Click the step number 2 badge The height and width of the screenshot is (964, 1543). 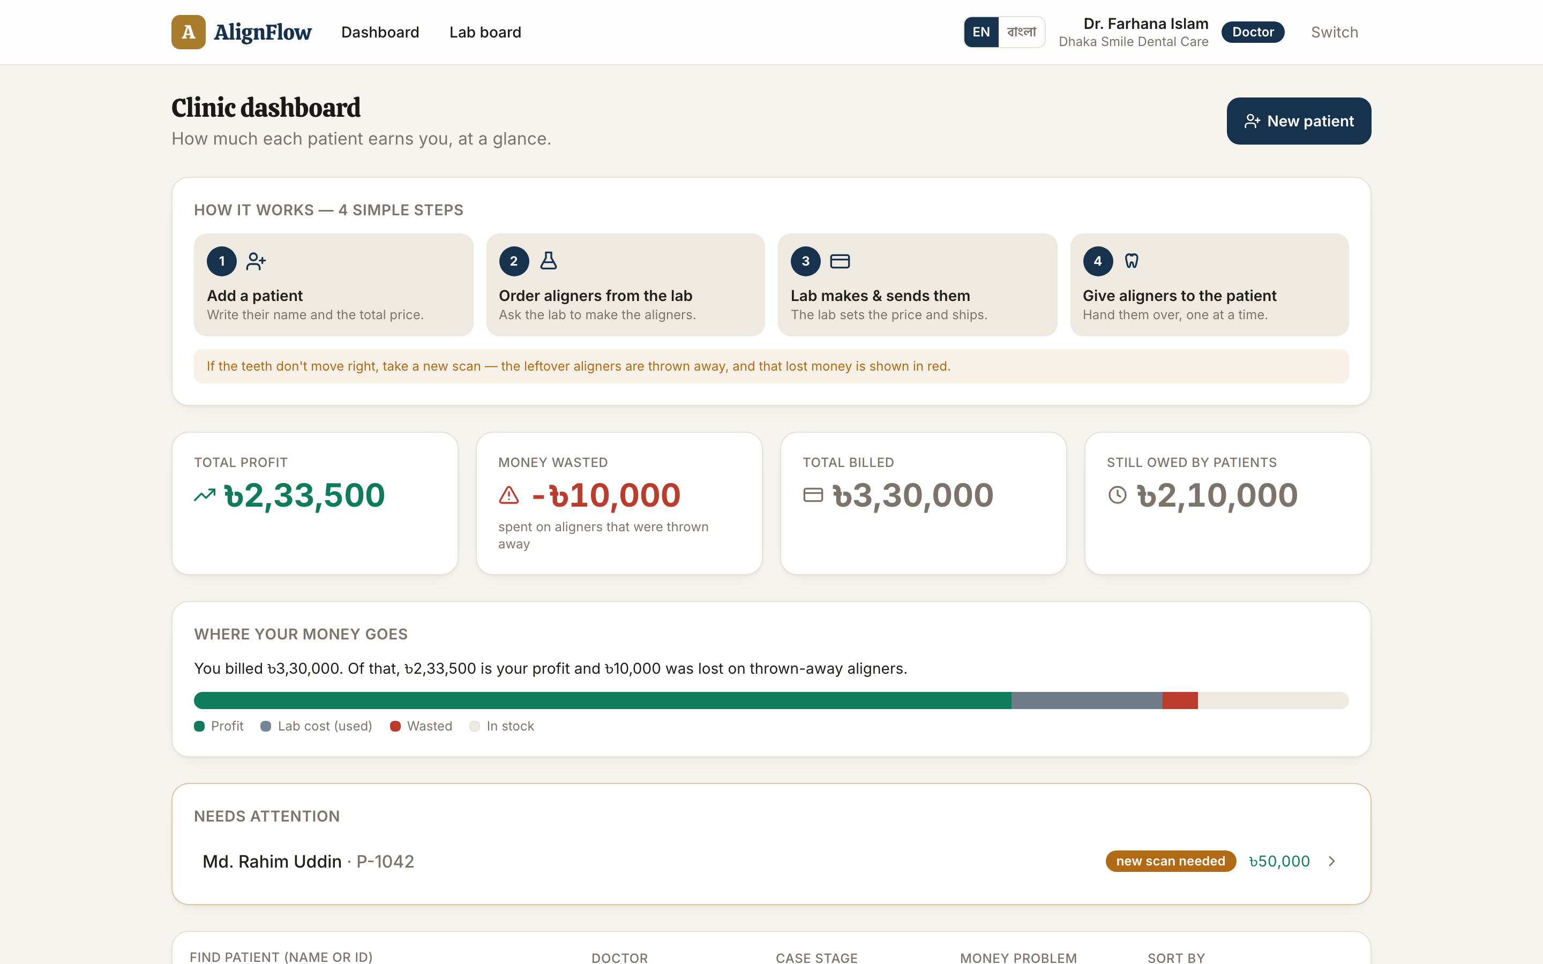click(514, 261)
